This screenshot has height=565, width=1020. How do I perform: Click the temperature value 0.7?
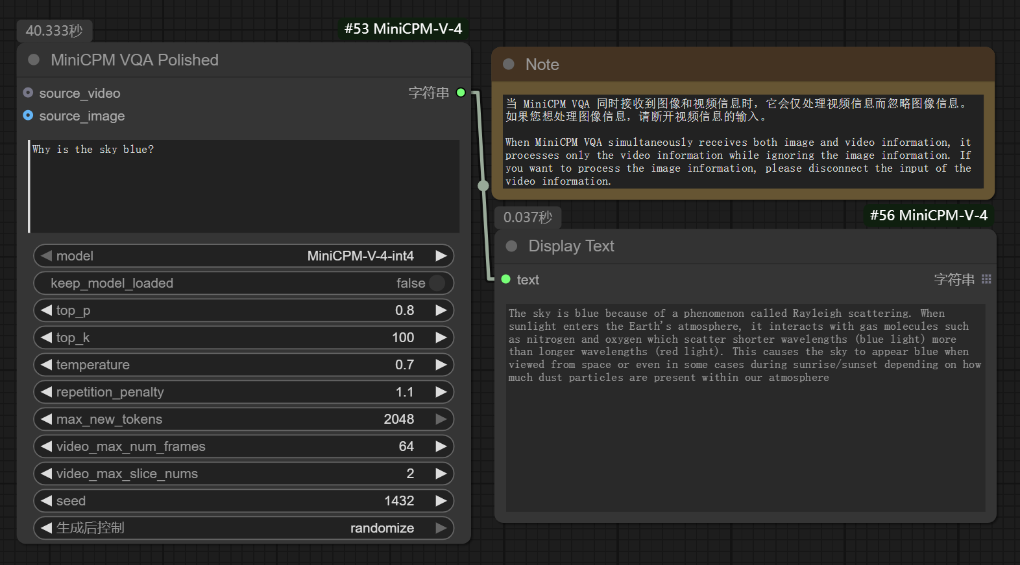405,365
